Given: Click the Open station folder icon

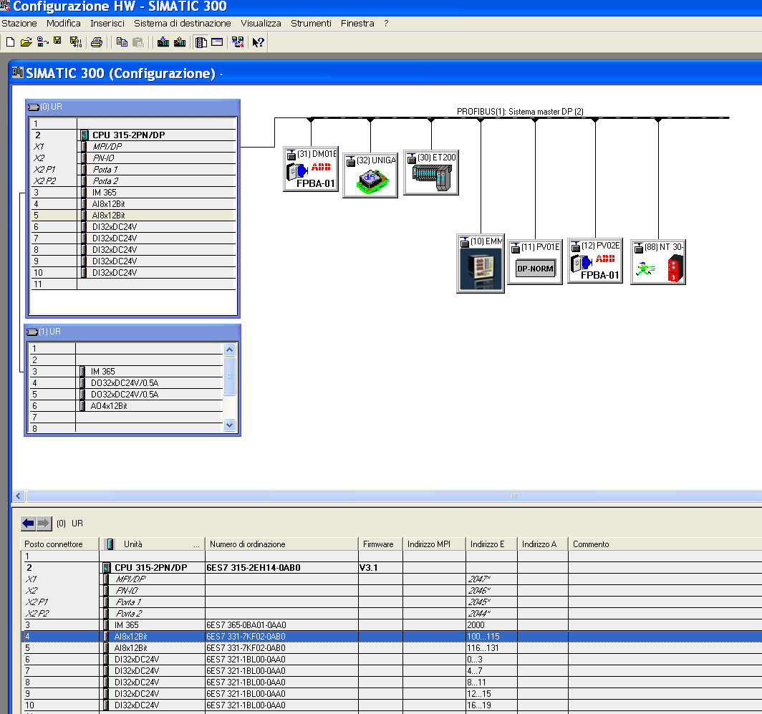Looking at the screenshot, I should (26, 42).
